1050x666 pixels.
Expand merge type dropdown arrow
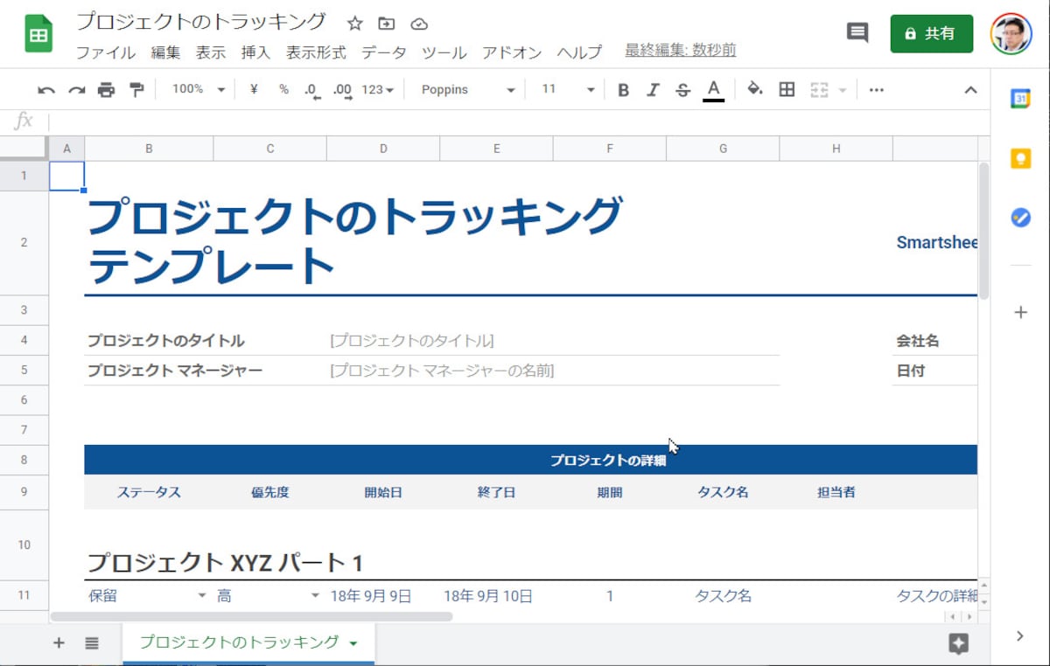coord(842,89)
